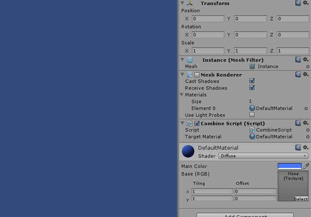Image resolution: width=311 pixels, height=217 pixels.
Task: Click Element 0 material sphere icon
Action: click(x=252, y=108)
